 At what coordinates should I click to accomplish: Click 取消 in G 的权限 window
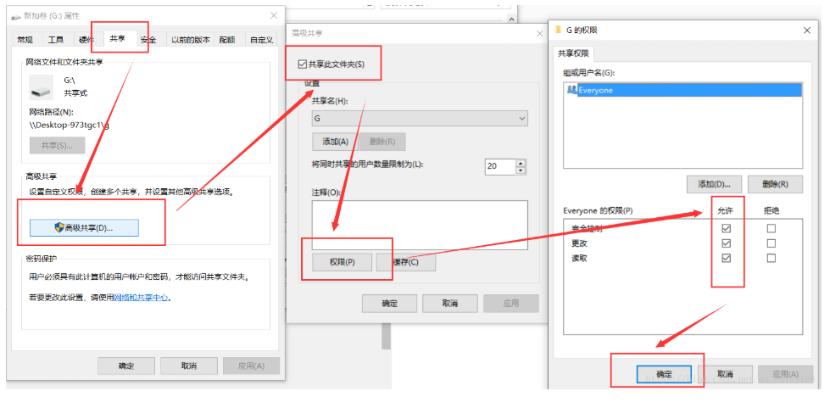point(725,373)
